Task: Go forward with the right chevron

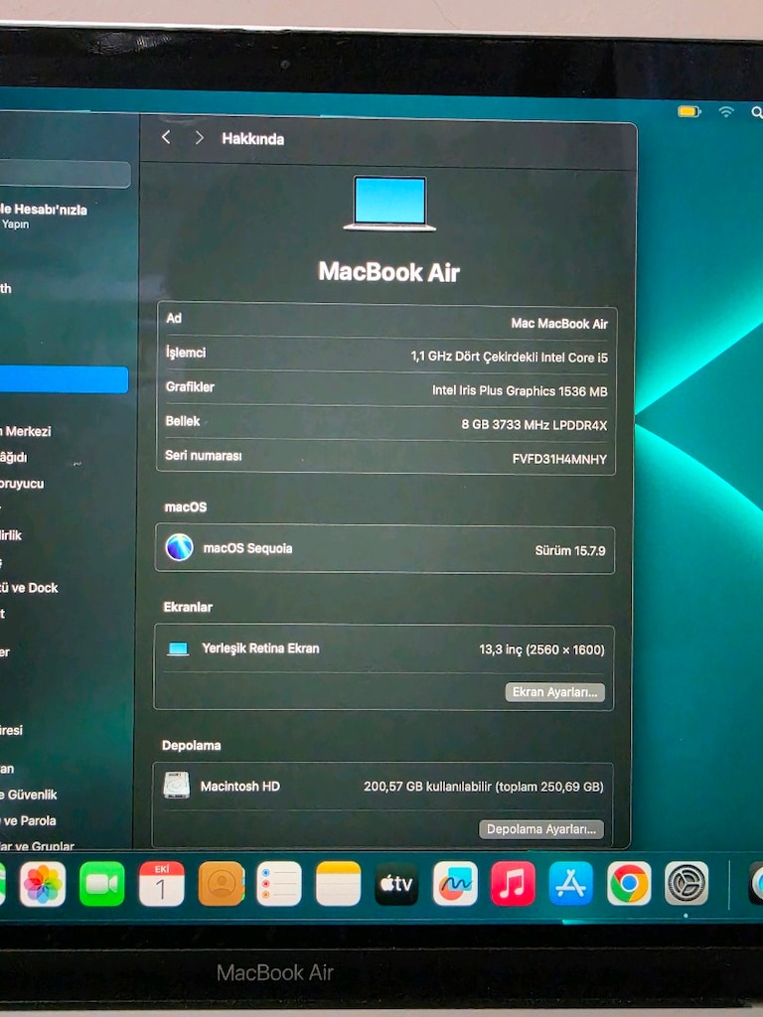Action: coord(199,138)
